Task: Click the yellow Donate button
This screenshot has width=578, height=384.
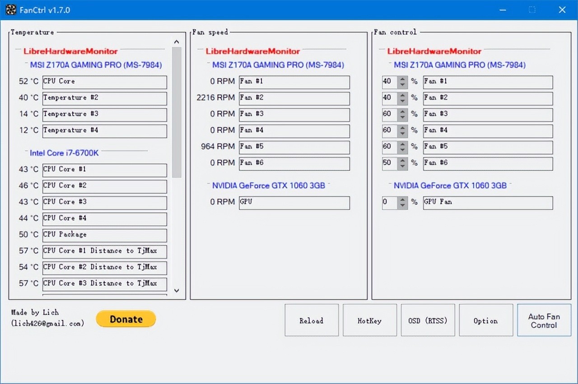Action: [x=126, y=319]
